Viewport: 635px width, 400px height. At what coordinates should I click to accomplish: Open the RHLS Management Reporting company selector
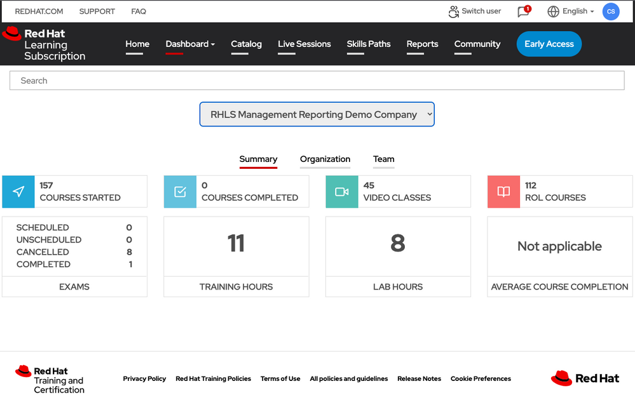[x=317, y=114]
